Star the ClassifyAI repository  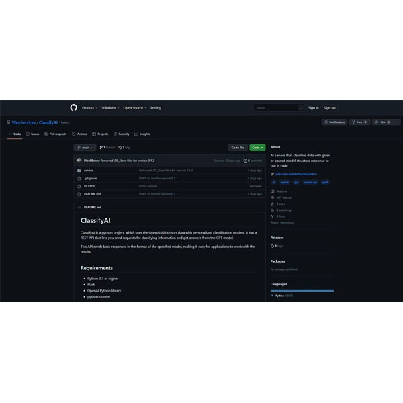click(x=384, y=122)
